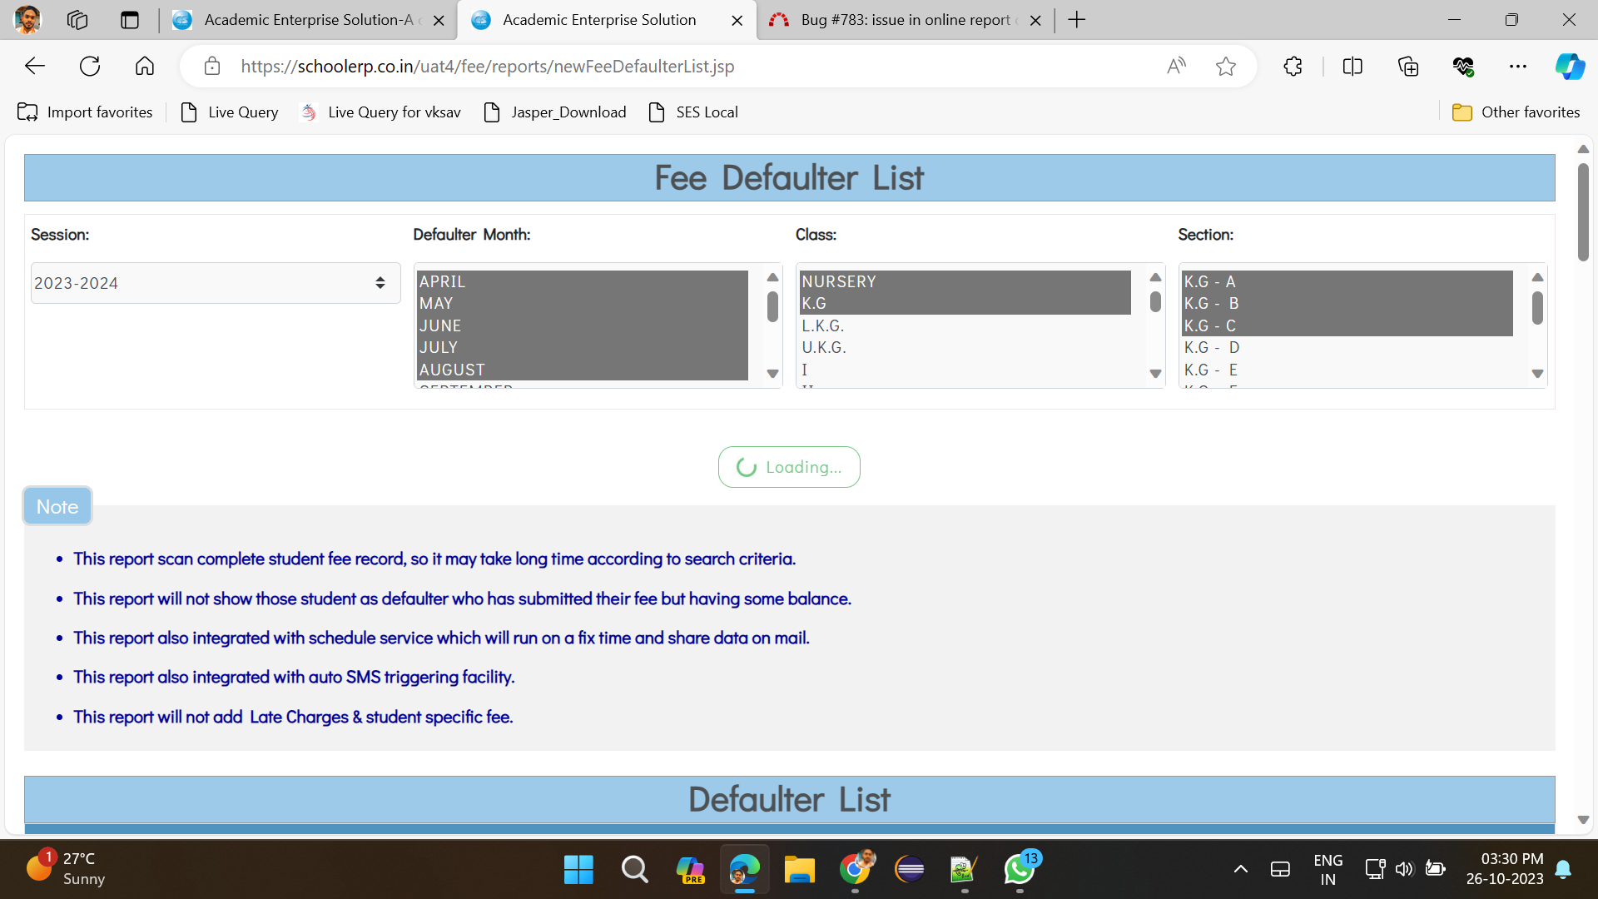Click the Read aloud icon
The image size is (1598, 899).
click(x=1176, y=67)
